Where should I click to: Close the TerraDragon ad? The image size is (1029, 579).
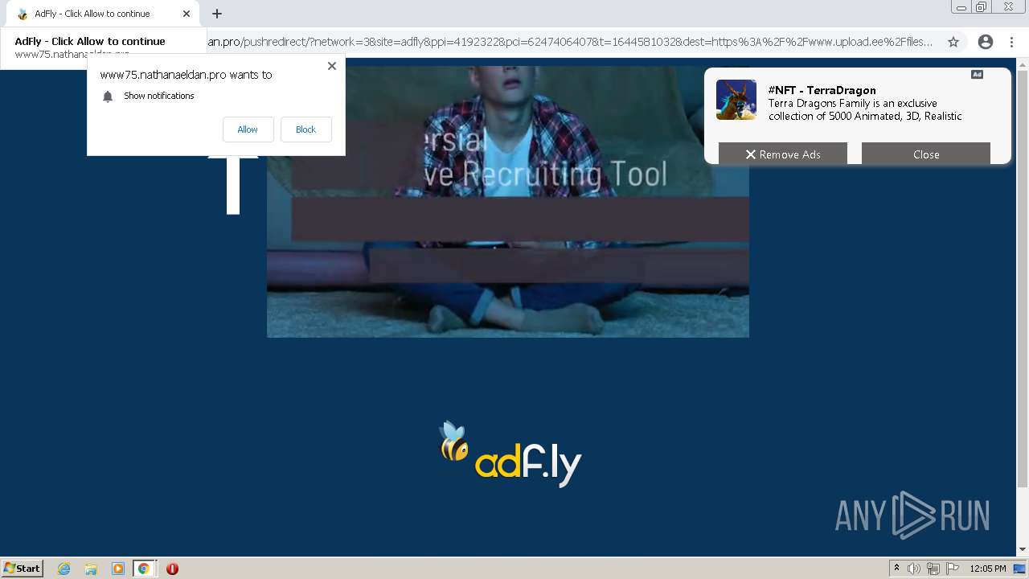pyautogui.click(x=925, y=154)
